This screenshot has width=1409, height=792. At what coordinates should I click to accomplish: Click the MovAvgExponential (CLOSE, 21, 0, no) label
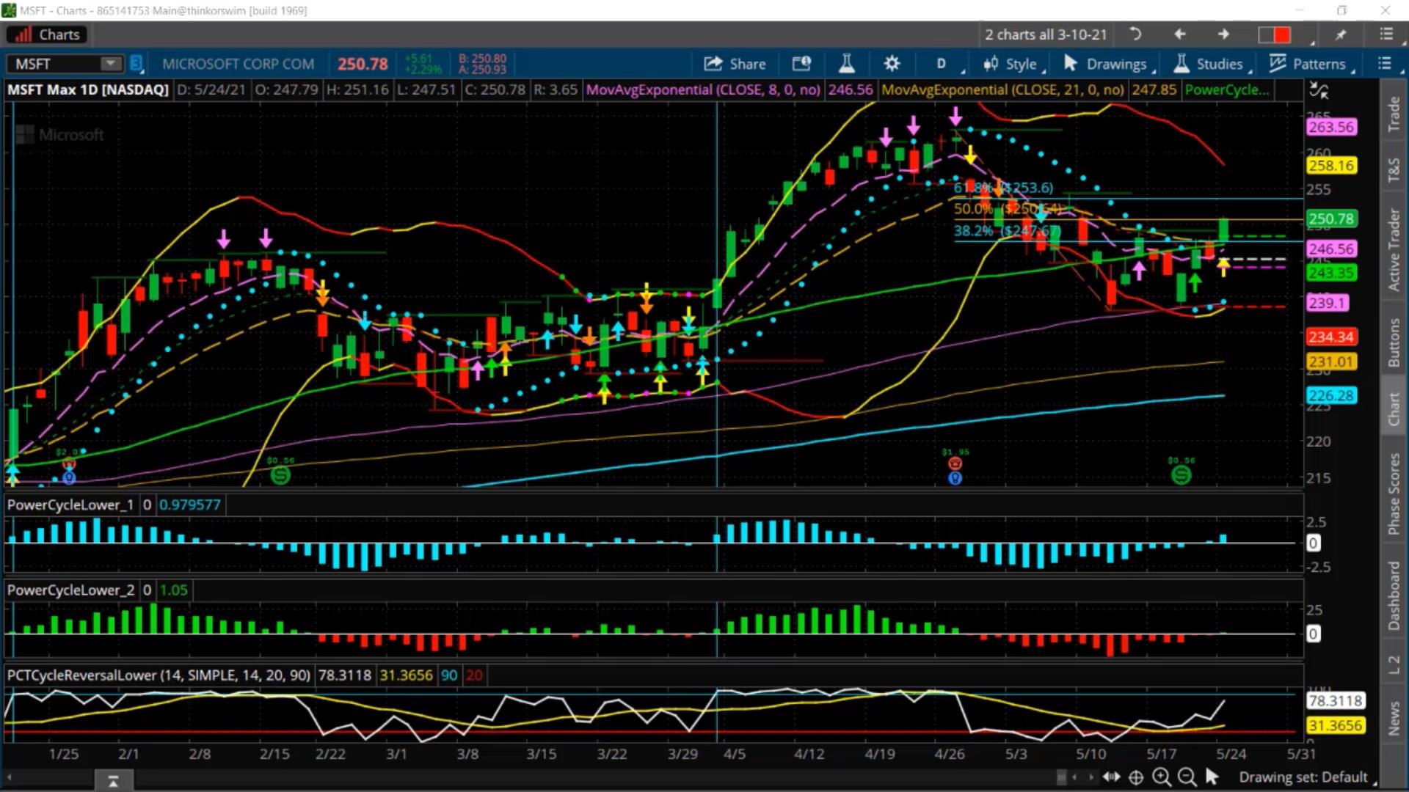pyautogui.click(x=1002, y=89)
